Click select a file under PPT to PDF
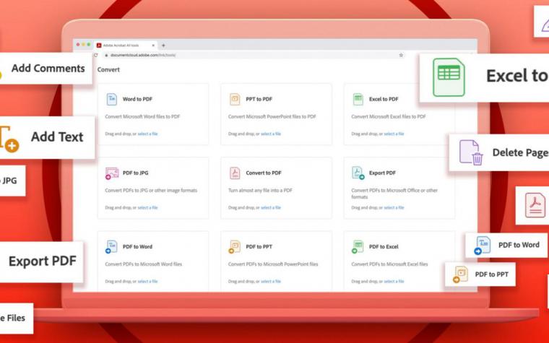 pos(271,134)
